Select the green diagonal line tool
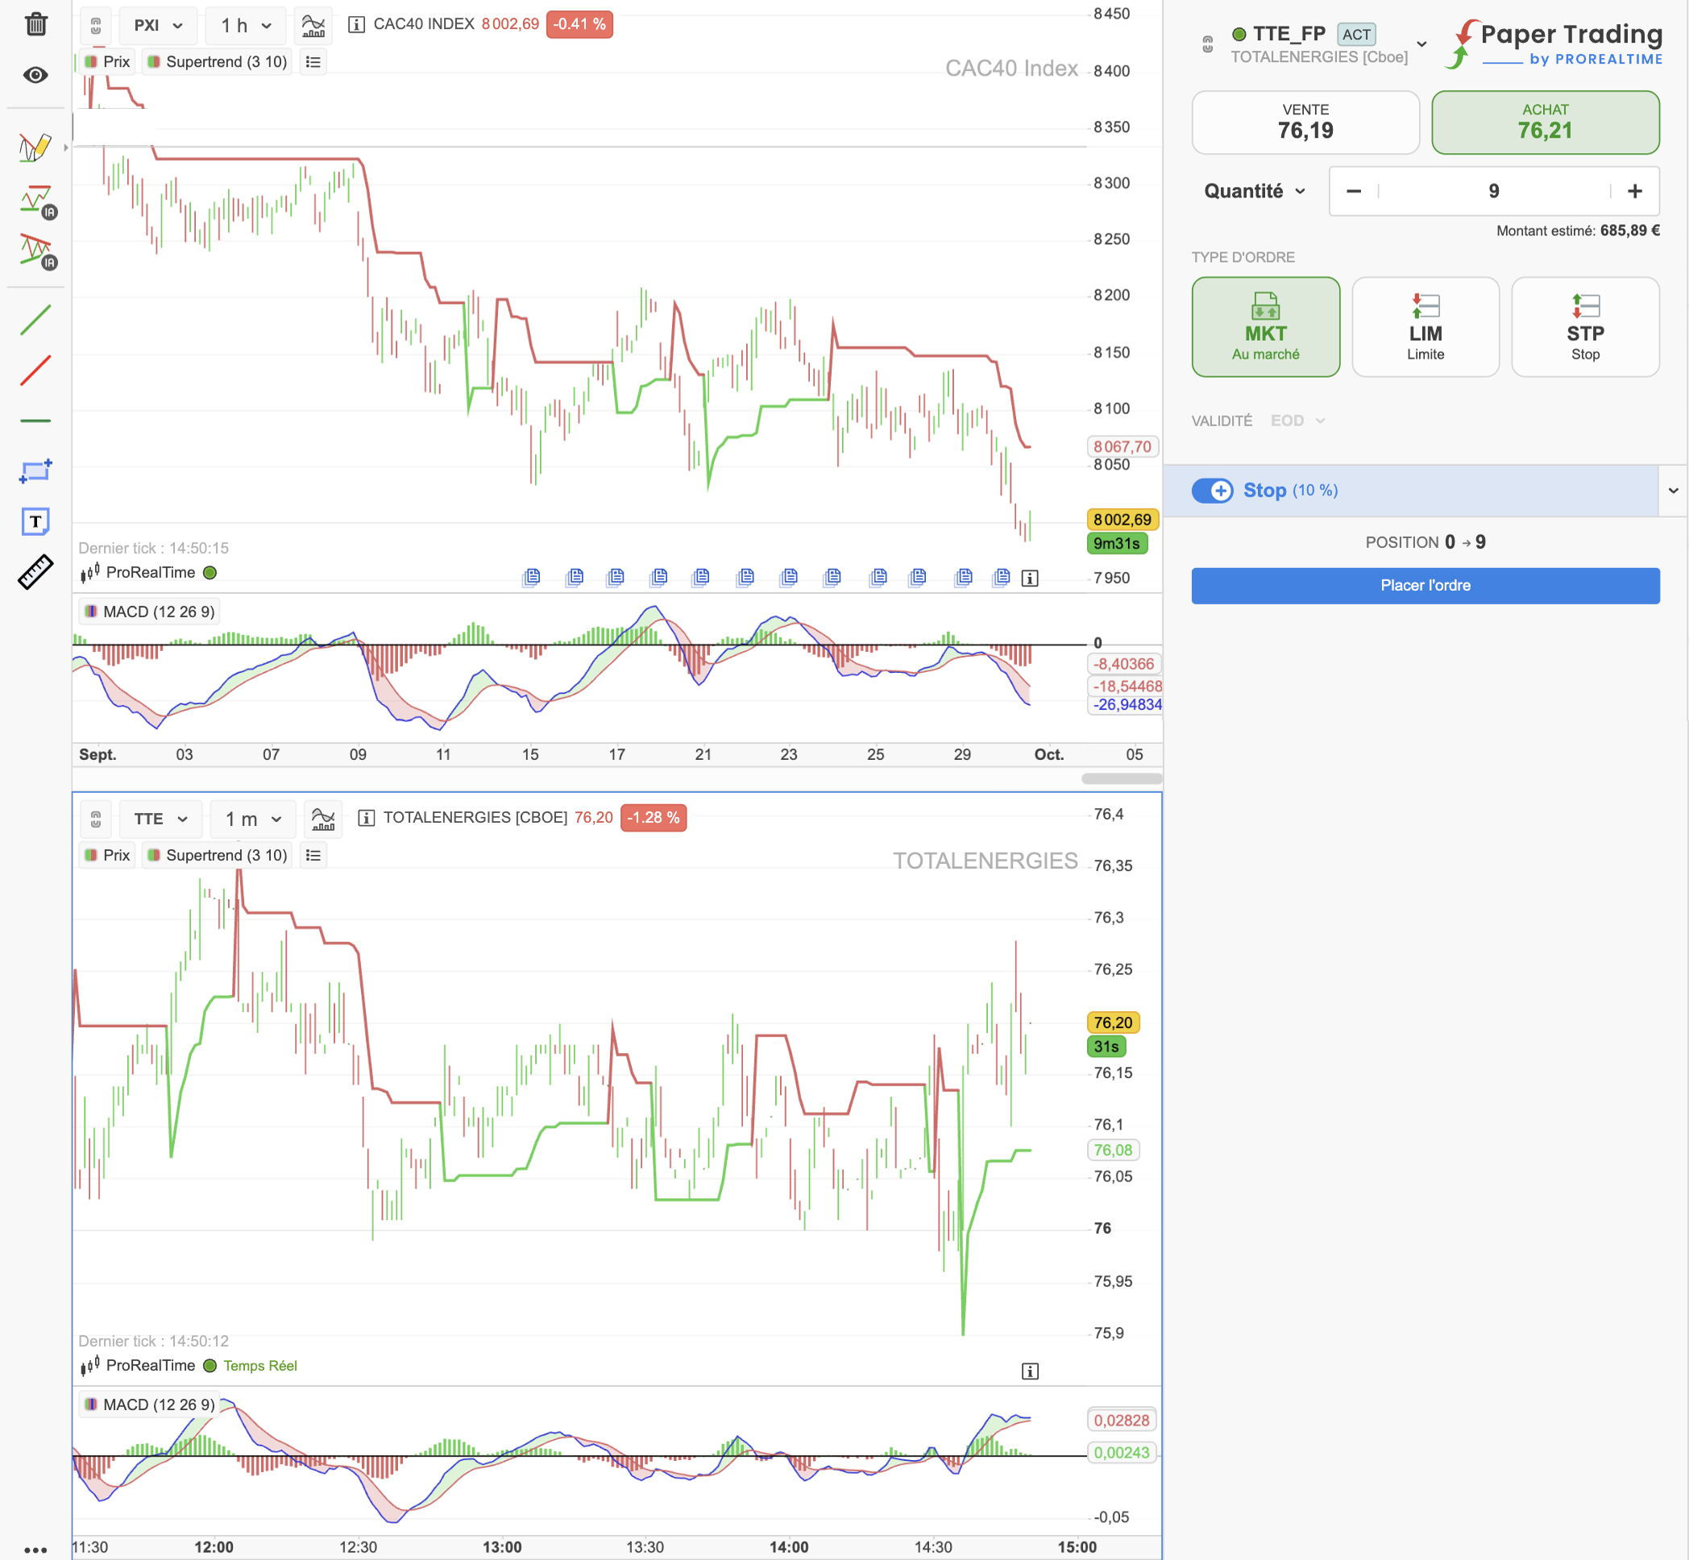1689x1560 pixels. pos(35,320)
